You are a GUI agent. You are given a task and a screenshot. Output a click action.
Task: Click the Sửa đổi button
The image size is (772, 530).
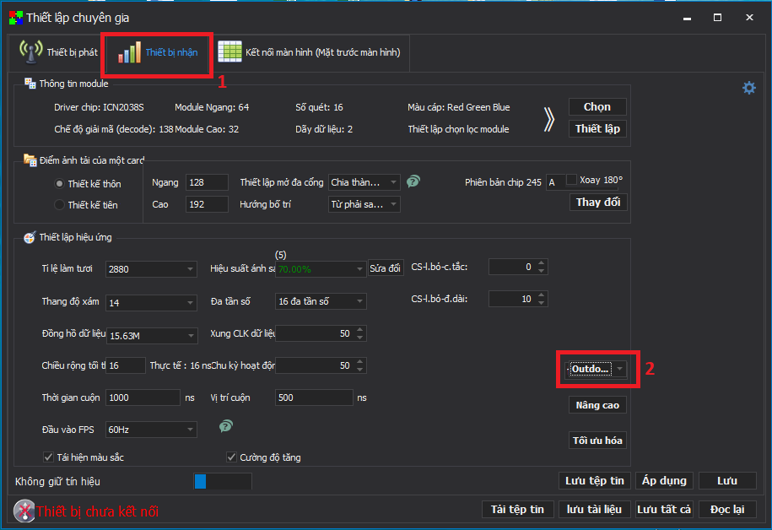[386, 268]
